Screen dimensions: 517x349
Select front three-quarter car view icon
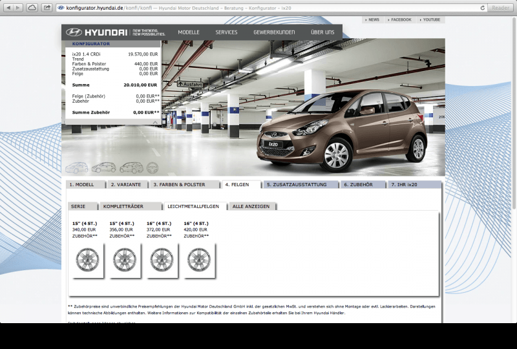(x=76, y=167)
